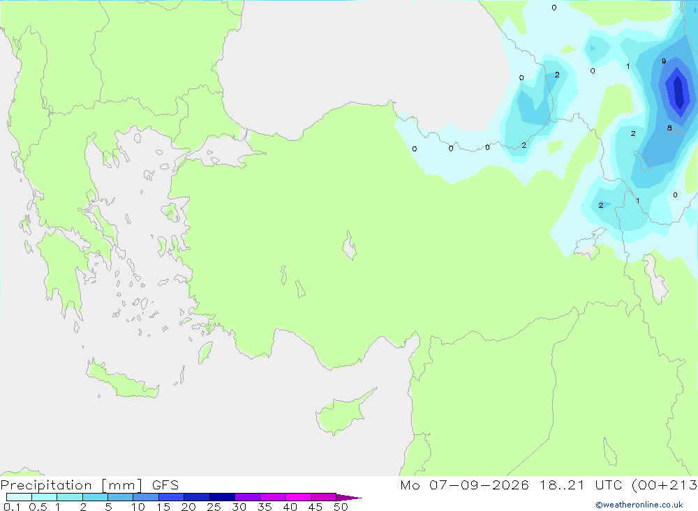Click the '50' tick label on legend
Viewport: 698px width, 511px height.
341,507
